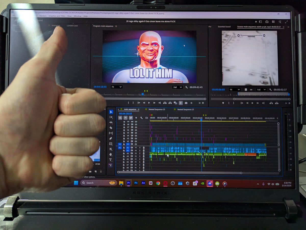Image resolution: width=306 pixels, height=230 pixels.
Task: Open main sequence timeline panel menu
Action: [138, 109]
